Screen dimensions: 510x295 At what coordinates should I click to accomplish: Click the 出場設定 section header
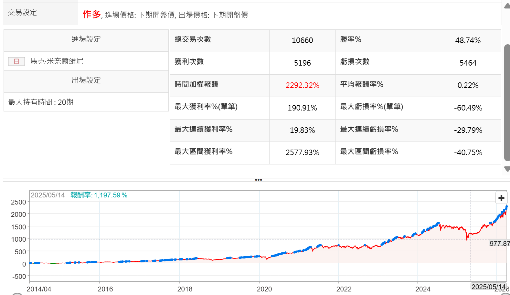(x=86, y=80)
